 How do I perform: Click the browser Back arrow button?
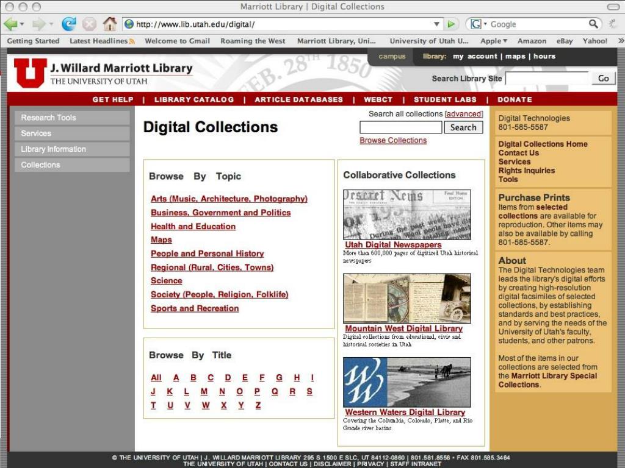[10, 24]
